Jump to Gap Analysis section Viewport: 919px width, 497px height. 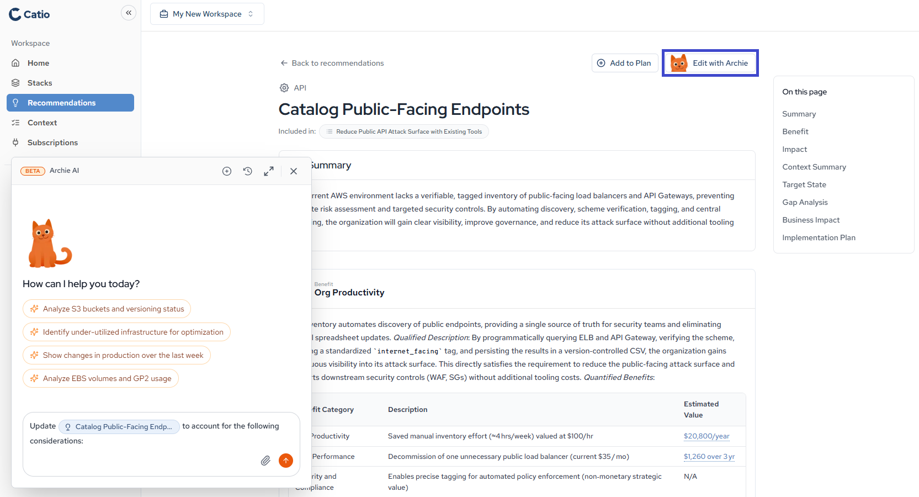[x=805, y=202]
